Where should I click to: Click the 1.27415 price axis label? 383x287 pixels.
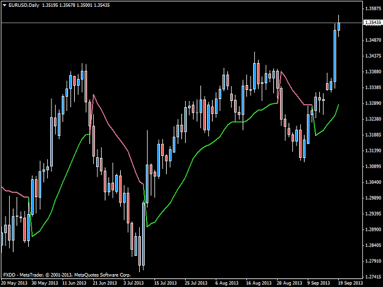(373, 277)
